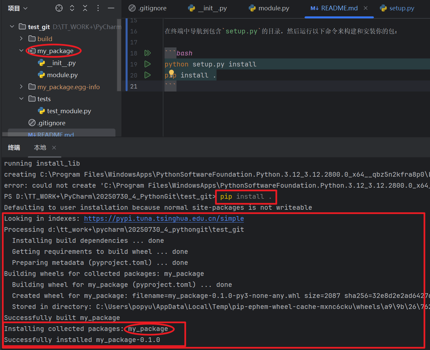Select the tests folder in tree
Viewport: 430px width, 350px height.
click(x=44, y=99)
